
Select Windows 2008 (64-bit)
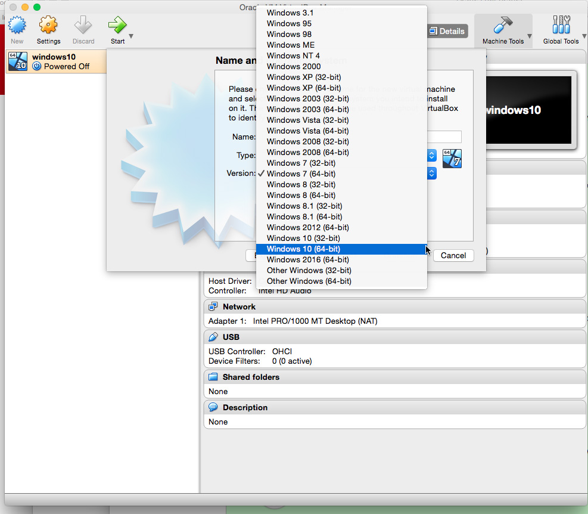(341, 153)
